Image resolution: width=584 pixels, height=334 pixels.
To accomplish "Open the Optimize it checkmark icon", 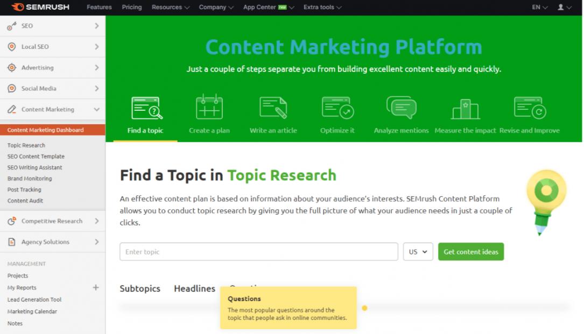I will tap(337, 108).
